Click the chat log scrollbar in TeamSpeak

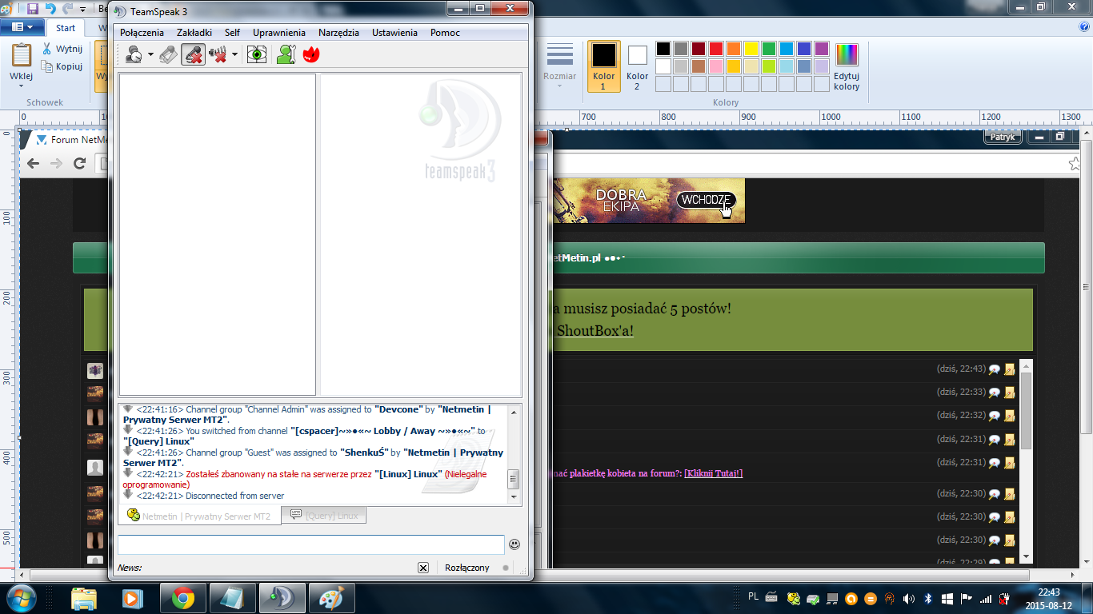tap(514, 454)
